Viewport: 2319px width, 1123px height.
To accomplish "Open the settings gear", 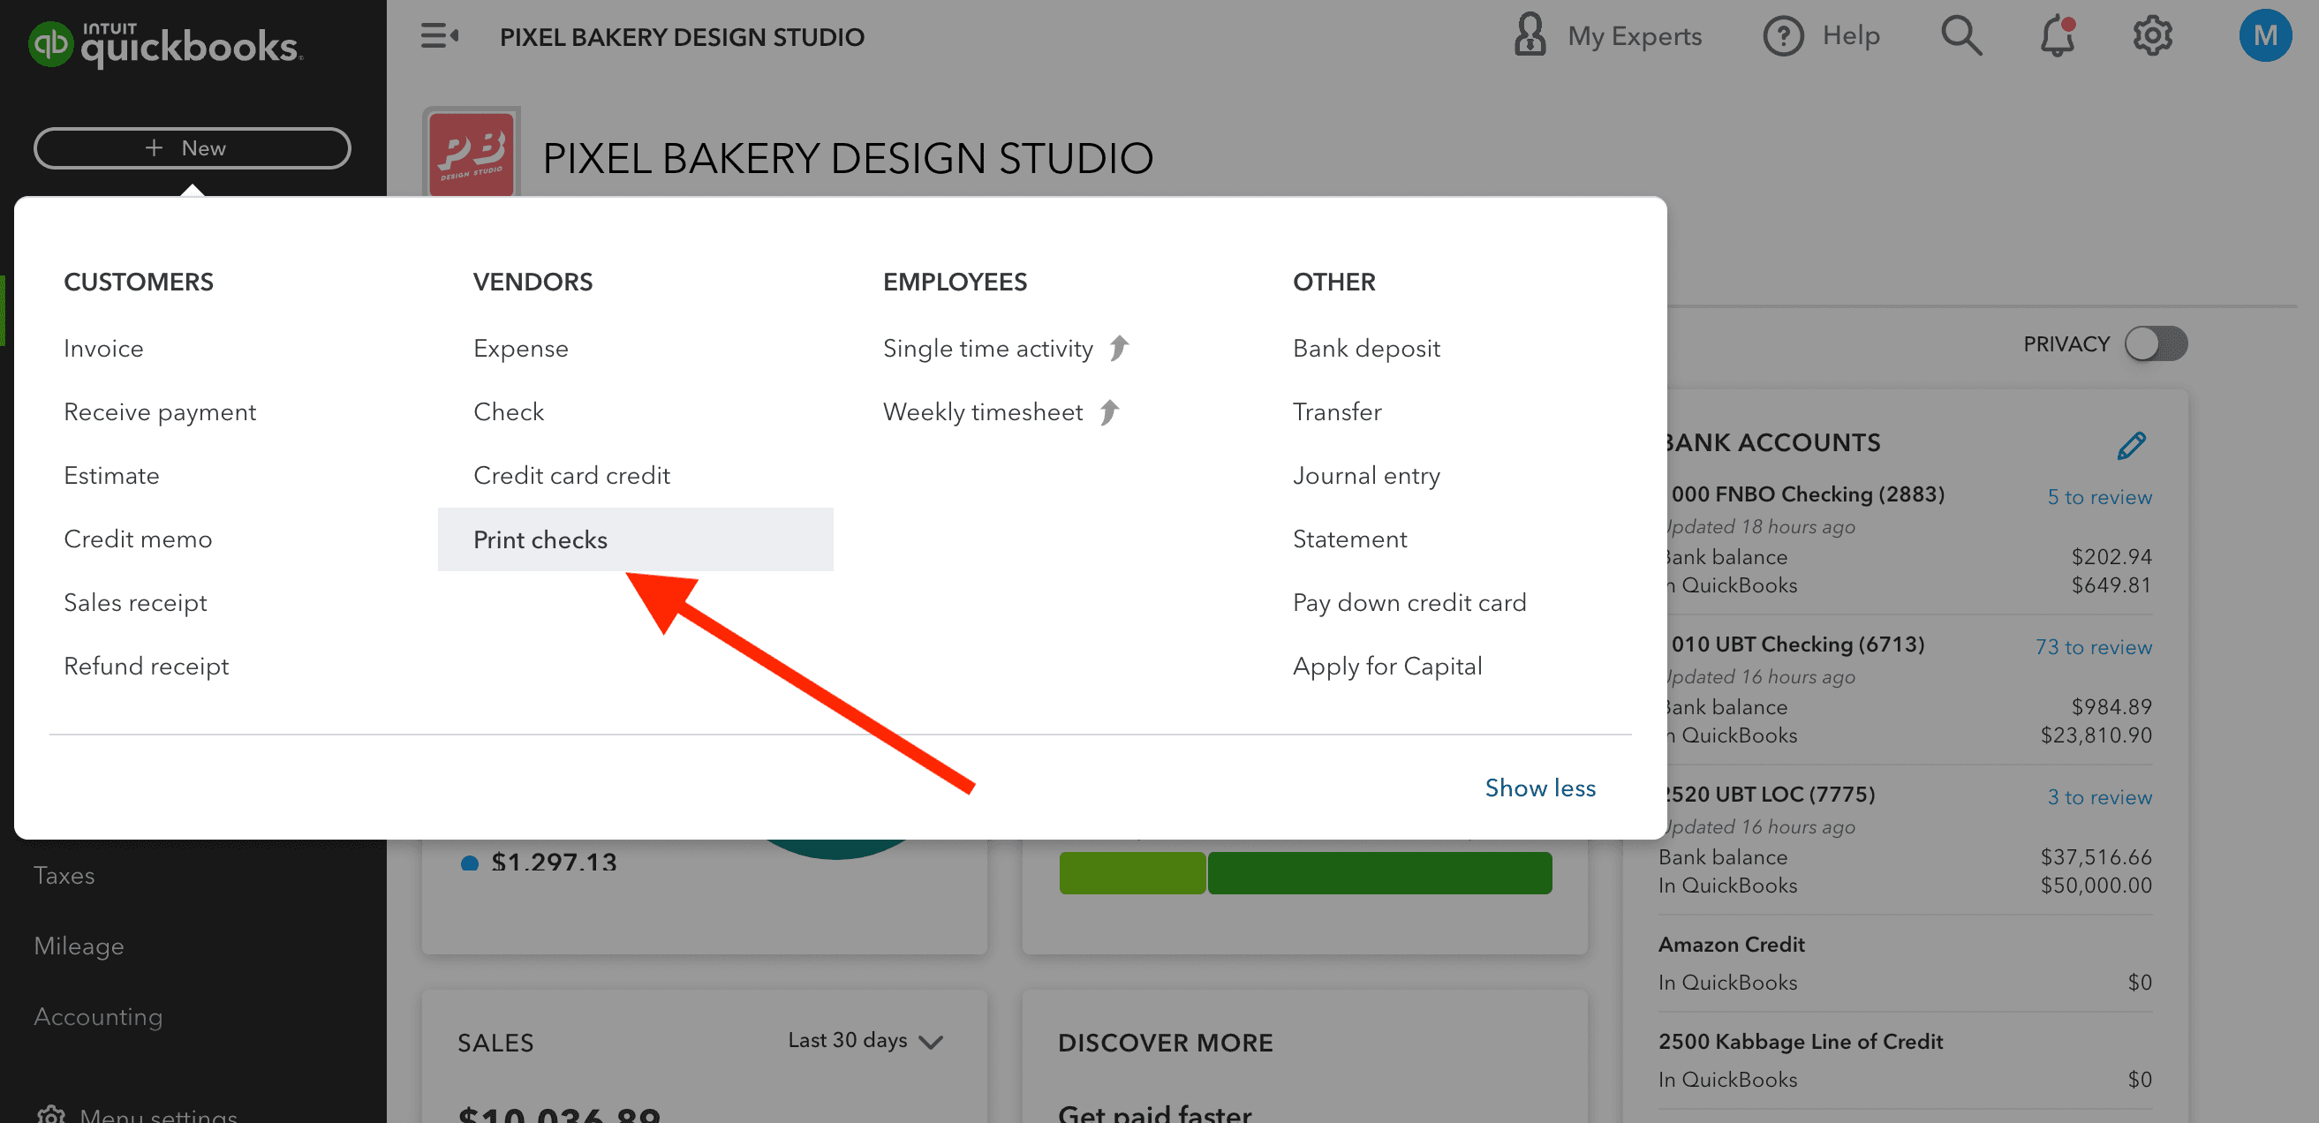I will pos(2151,36).
